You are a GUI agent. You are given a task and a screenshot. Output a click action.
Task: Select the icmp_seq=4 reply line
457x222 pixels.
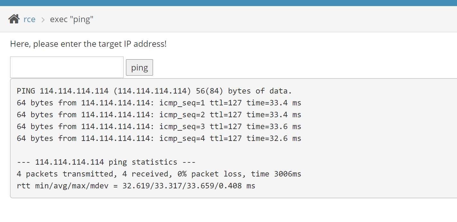(x=159, y=138)
